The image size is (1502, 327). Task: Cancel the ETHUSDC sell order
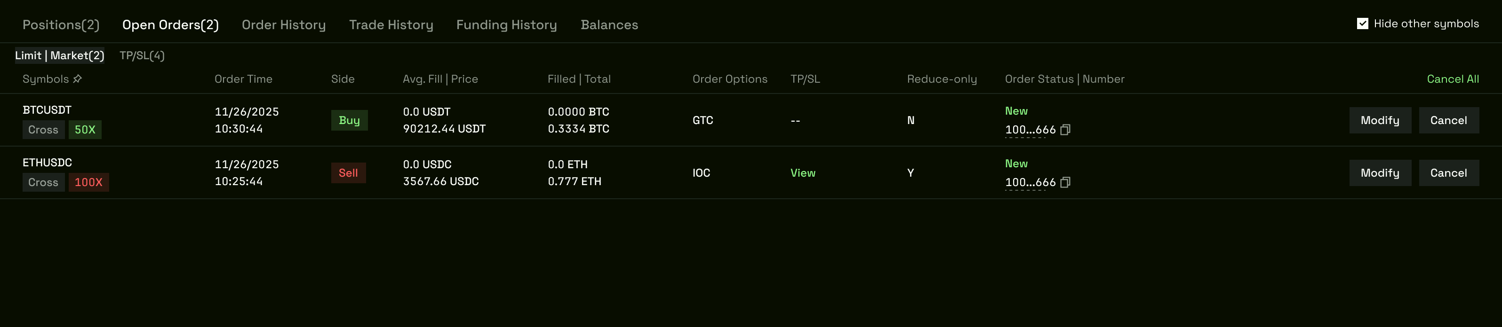[1448, 173]
